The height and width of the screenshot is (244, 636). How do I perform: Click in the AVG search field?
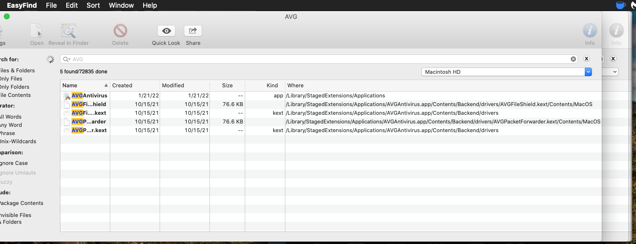[x=319, y=59]
